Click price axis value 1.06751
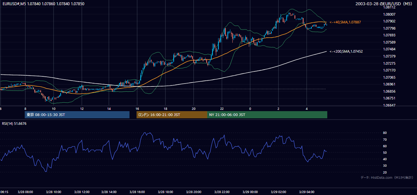The image size is (417, 195). pyautogui.click(x=389, y=98)
